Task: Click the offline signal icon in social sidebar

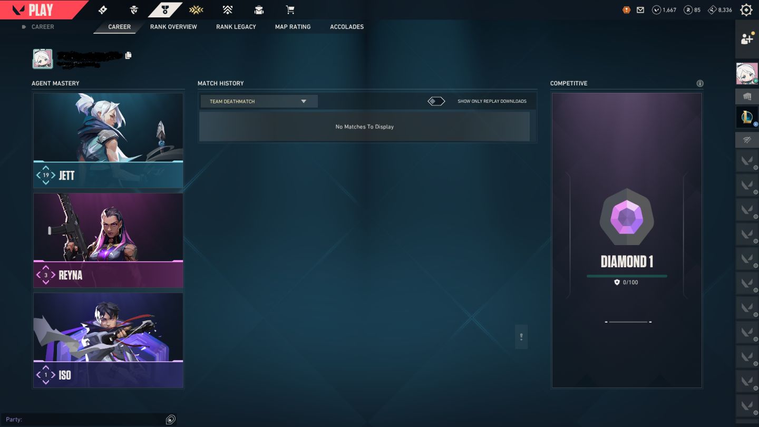Action: pos(747,140)
